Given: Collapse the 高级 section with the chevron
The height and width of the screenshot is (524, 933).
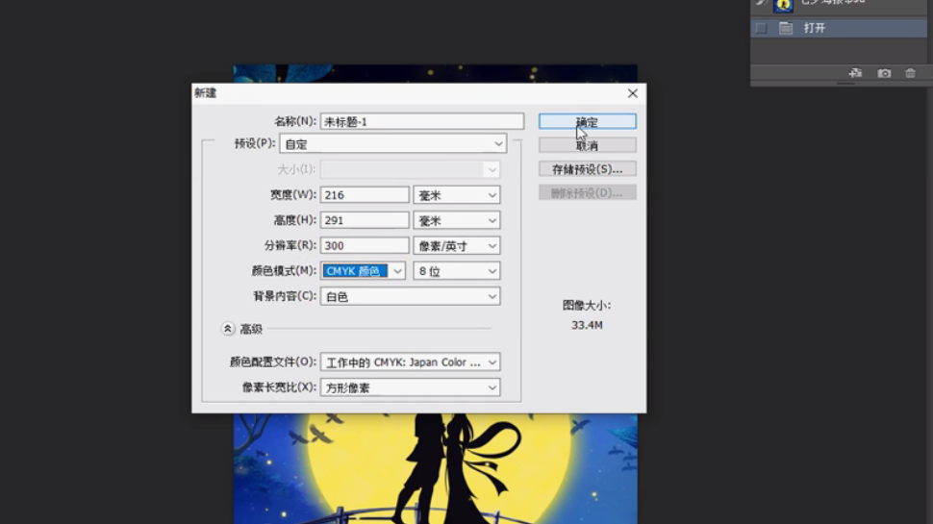Looking at the screenshot, I should coord(227,328).
